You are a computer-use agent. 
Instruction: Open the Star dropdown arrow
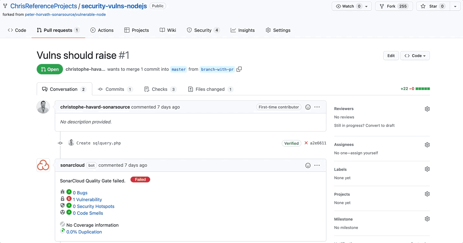click(455, 6)
